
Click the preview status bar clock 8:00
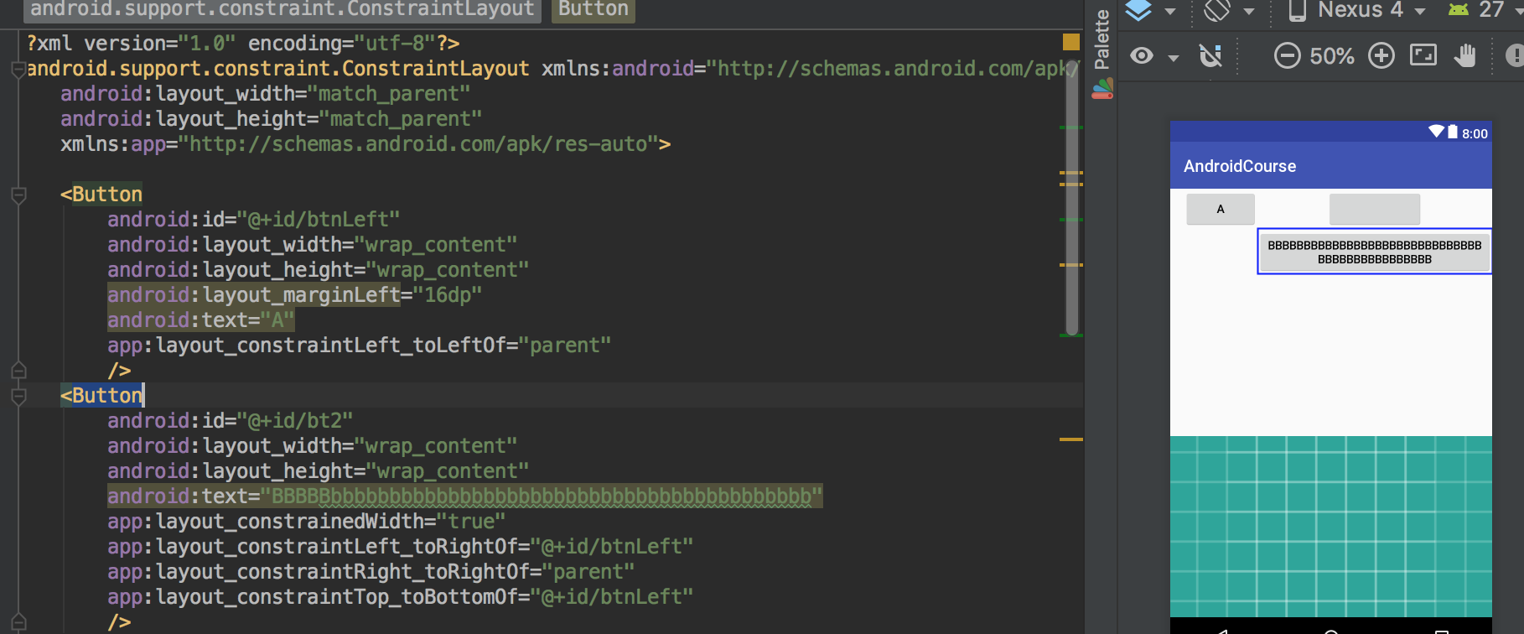pos(1475,133)
